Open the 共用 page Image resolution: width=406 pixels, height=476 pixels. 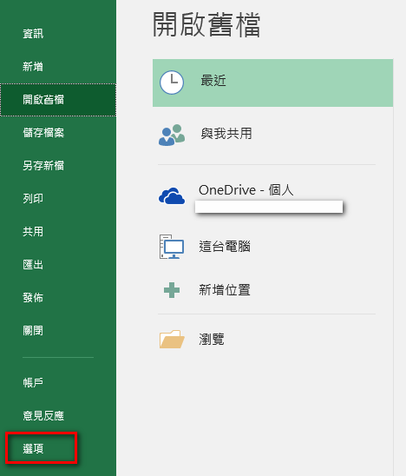click(33, 232)
